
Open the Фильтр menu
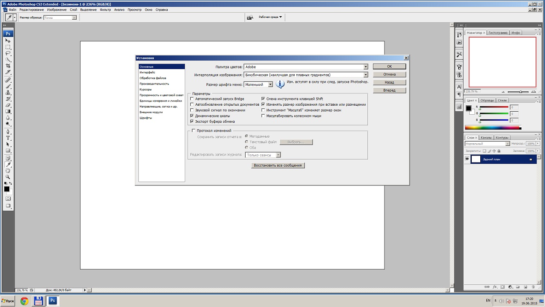(105, 9)
